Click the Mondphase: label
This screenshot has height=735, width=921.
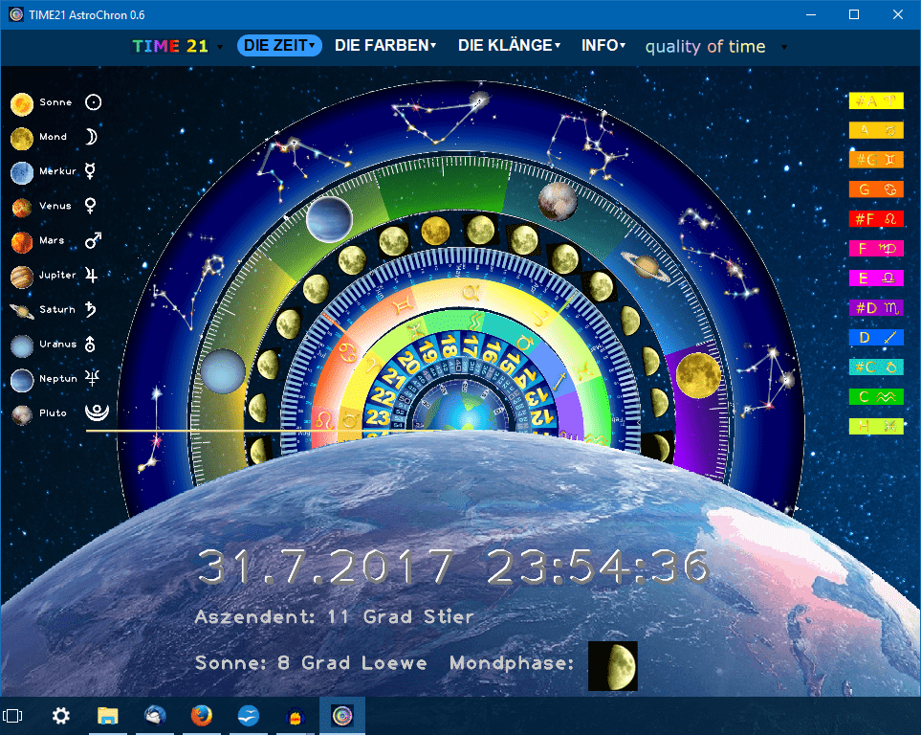point(512,662)
